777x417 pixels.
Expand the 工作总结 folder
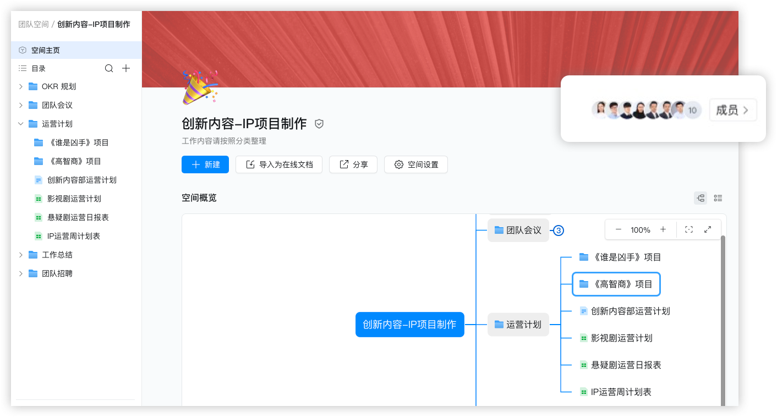click(x=21, y=255)
